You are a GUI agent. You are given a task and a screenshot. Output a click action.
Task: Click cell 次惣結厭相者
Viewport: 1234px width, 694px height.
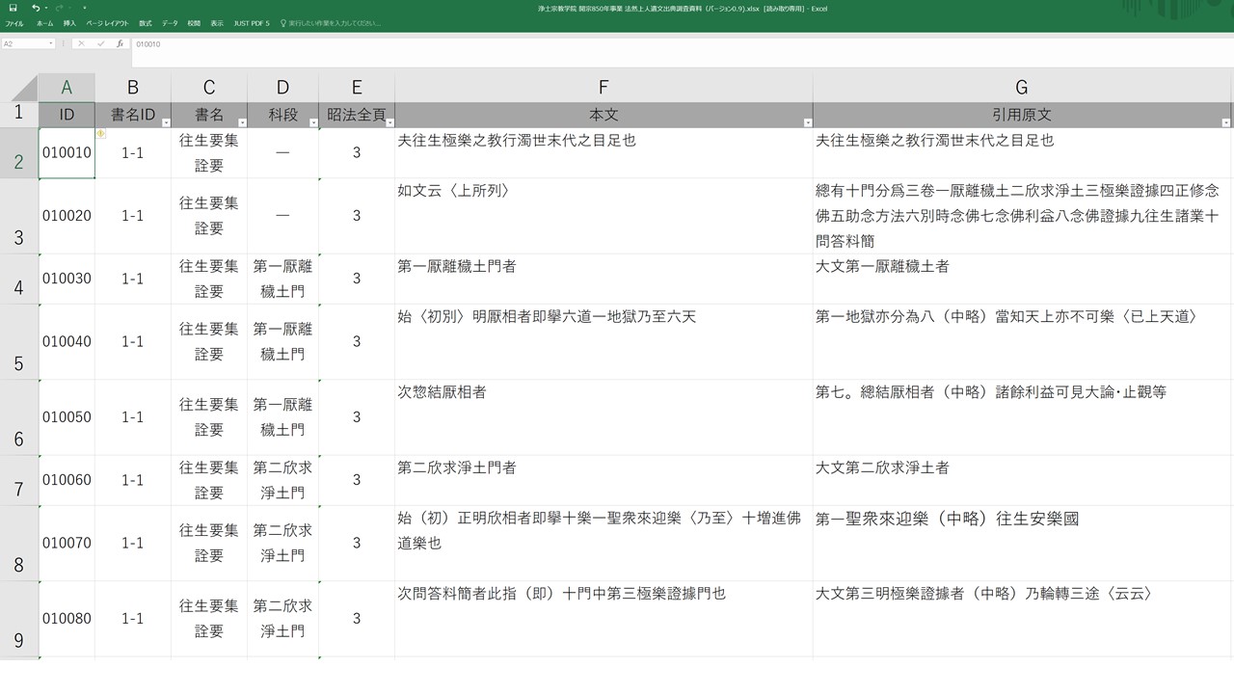[604, 417]
